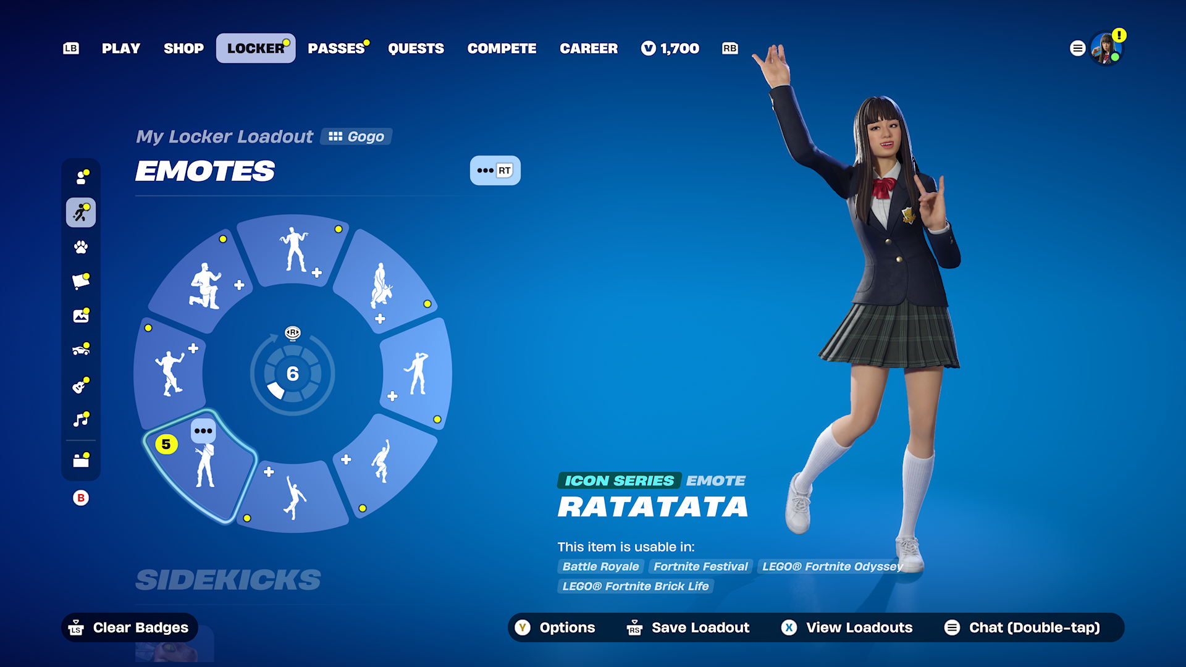The height and width of the screenshot is (667, 1186).
Task: Open the Wraps category icon
Action: point(81,282)
